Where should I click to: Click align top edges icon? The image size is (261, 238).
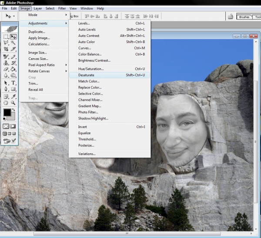point(87,16)
